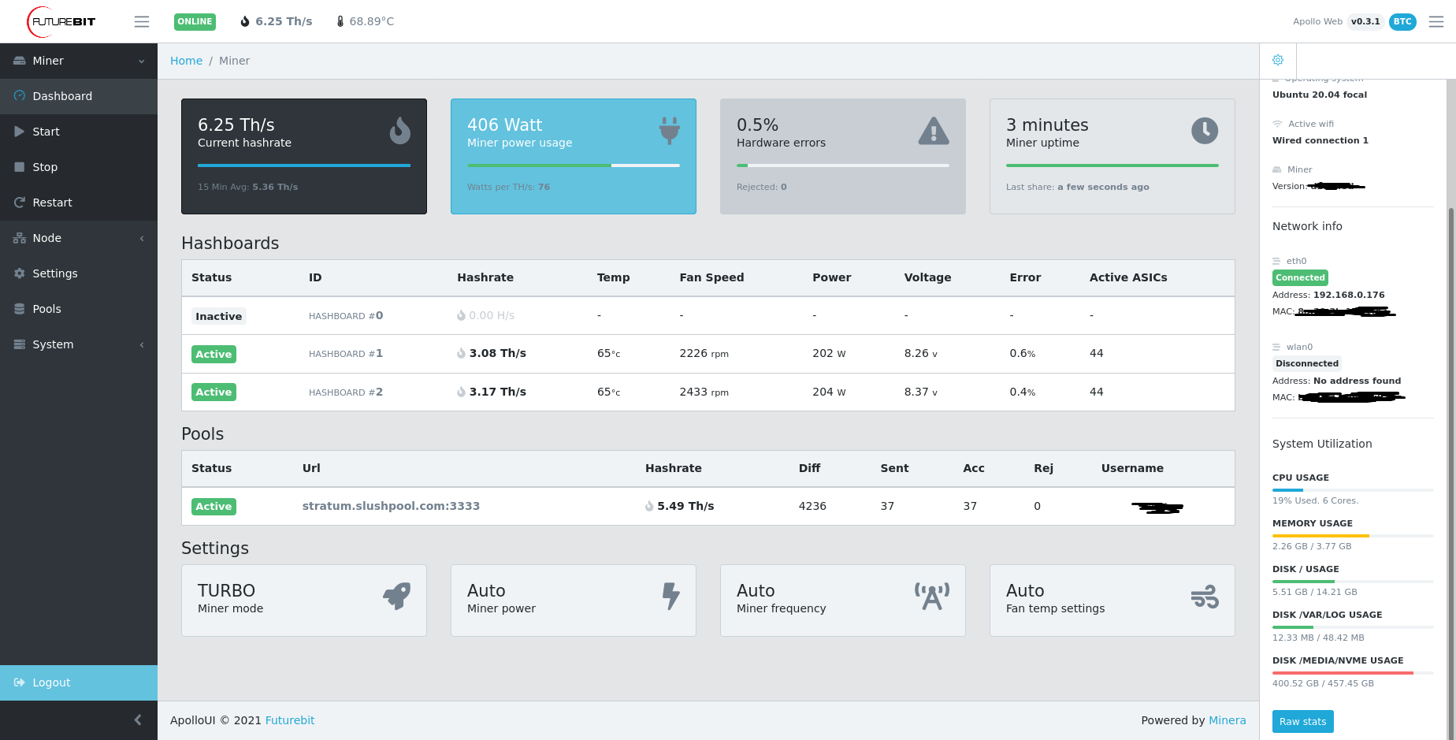Click the miner power usage progress bar

pyautogui.click(x=574, y=165)
